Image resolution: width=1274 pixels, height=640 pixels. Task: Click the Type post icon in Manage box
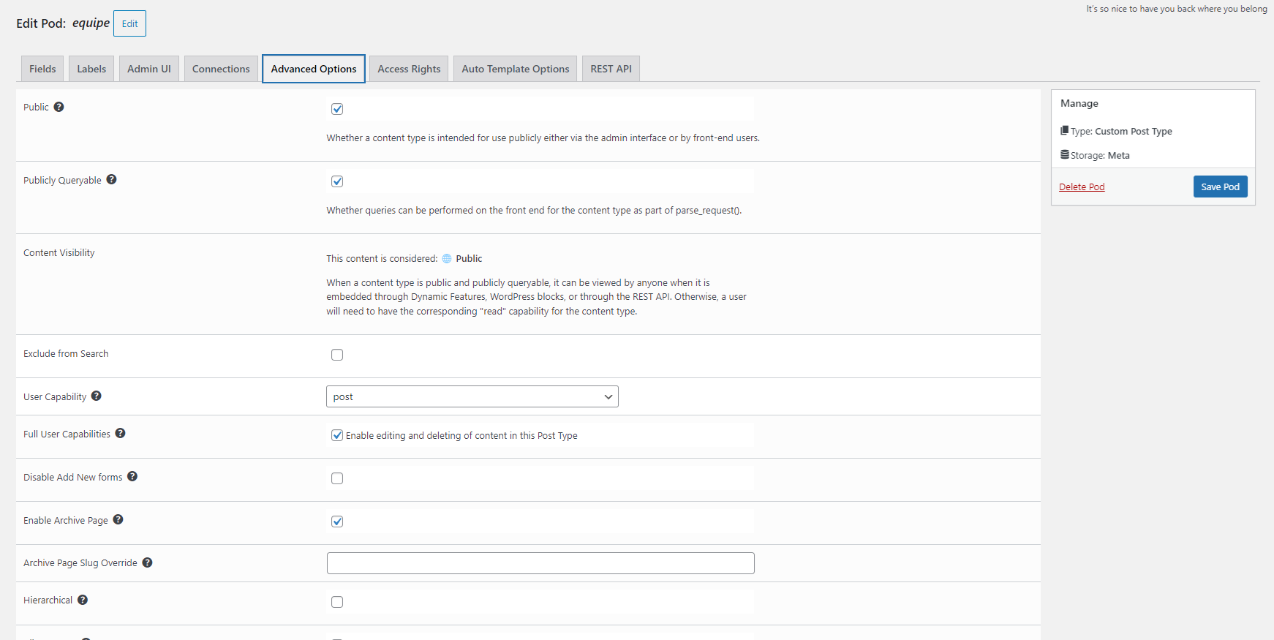1065,130
